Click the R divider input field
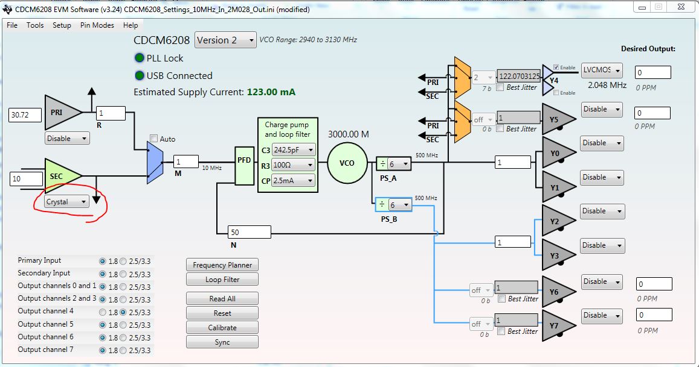This screenshot has height=367, width=699. 111,113
